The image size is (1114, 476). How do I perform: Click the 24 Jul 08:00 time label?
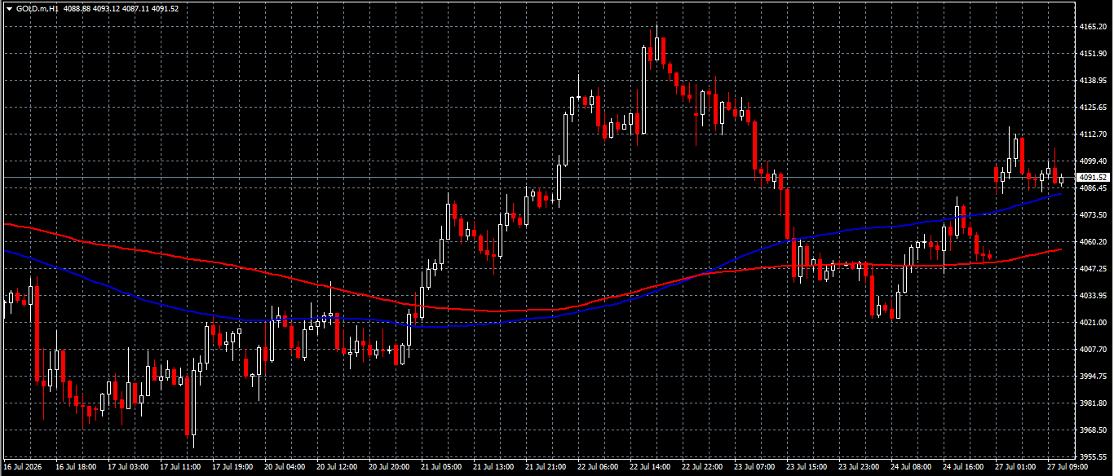click(911, 468)
